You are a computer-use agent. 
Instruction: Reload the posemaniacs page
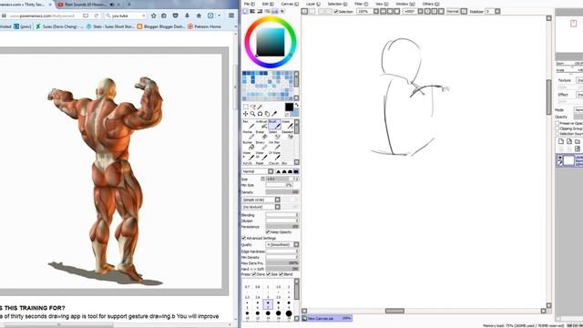pyautogui.click(x=97, y=15)
